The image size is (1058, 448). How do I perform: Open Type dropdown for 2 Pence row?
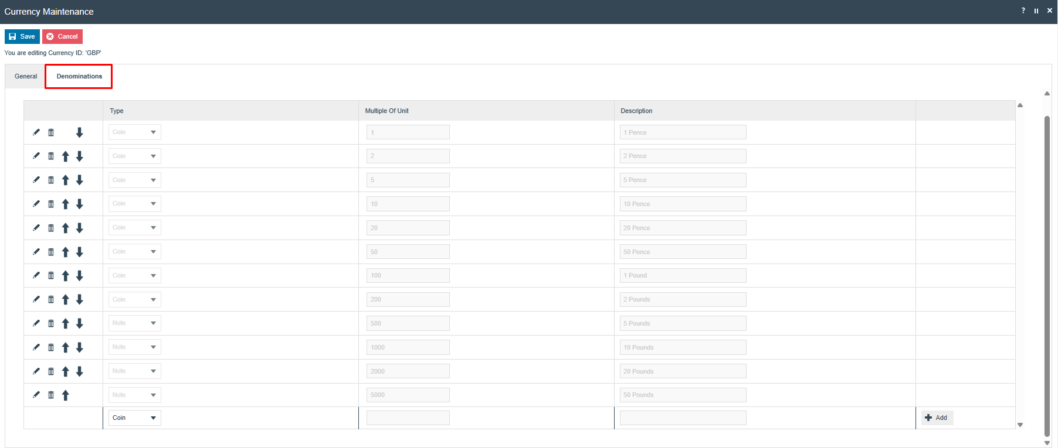tap(135, 156)
